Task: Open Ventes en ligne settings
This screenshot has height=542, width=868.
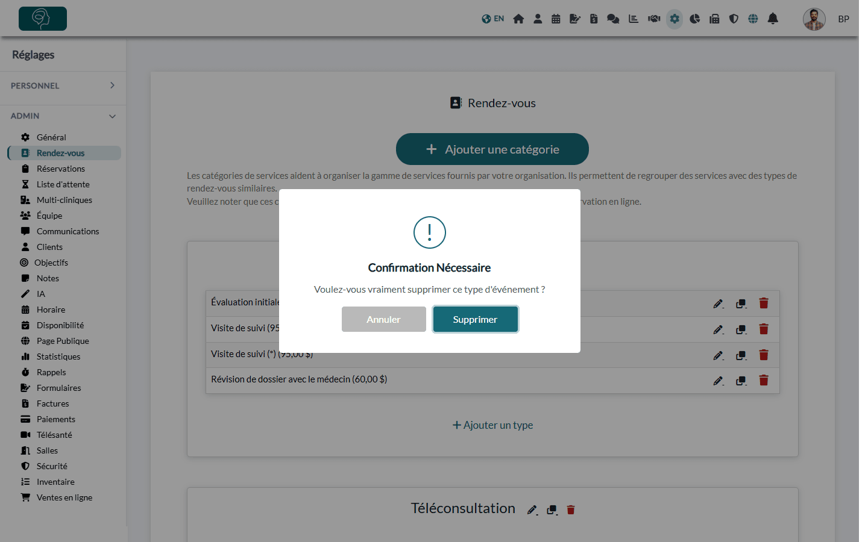Action: tap(64, 497)
